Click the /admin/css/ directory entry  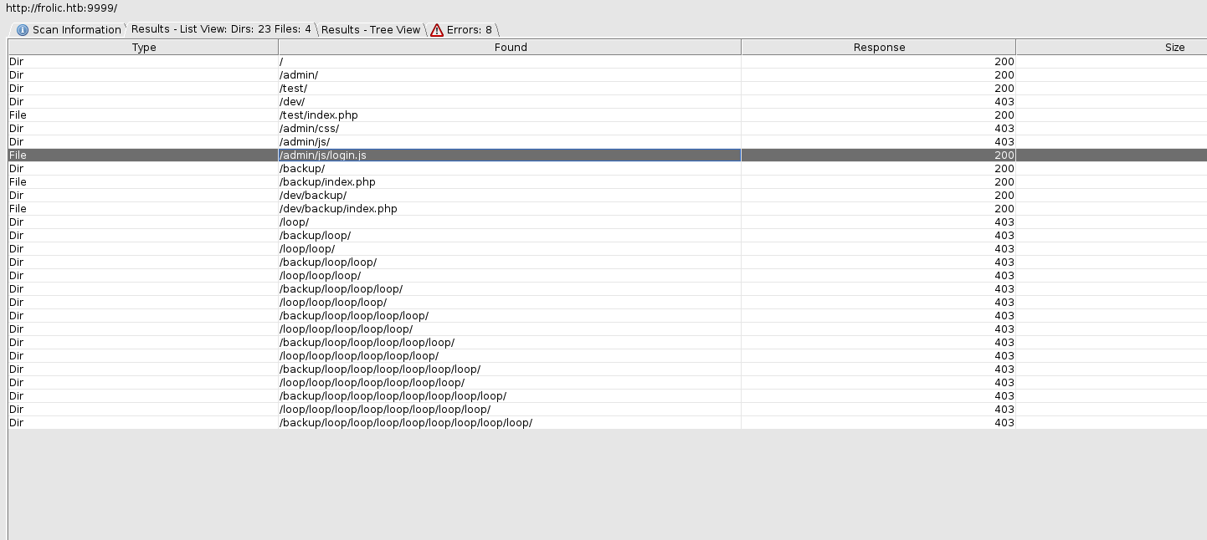click(x=309, y=129)
